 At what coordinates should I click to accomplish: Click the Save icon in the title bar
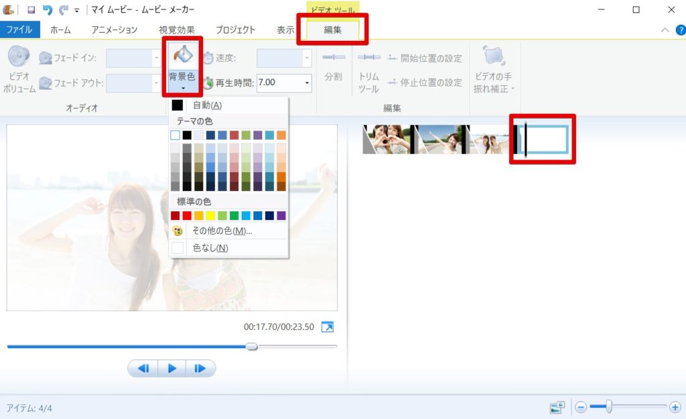(31, 9)
